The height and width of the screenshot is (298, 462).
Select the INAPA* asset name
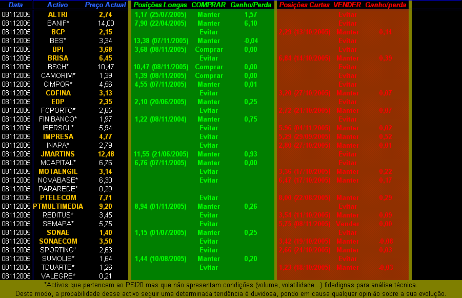click(58, 145)
